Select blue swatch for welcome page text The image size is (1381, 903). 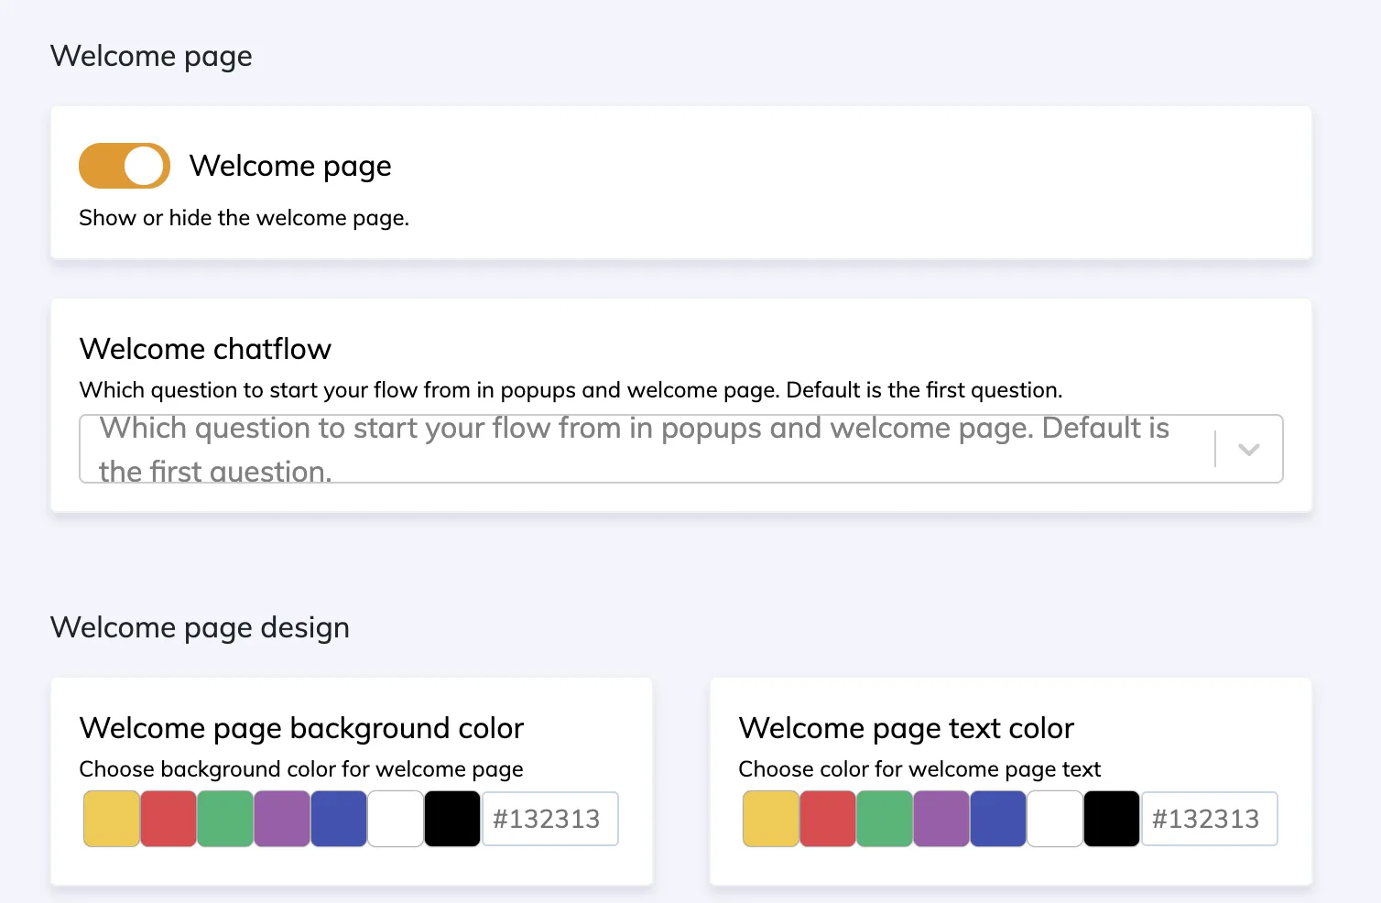tap(998, 819)
